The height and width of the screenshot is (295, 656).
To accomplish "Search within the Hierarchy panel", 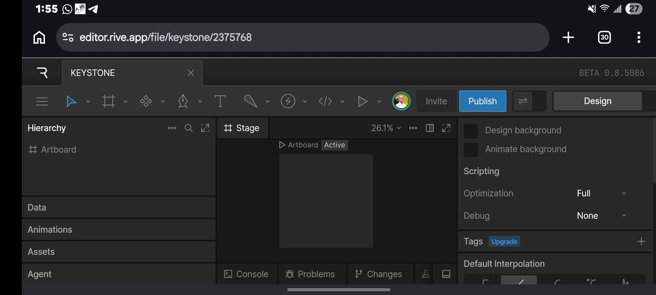I will coord(189,128).
